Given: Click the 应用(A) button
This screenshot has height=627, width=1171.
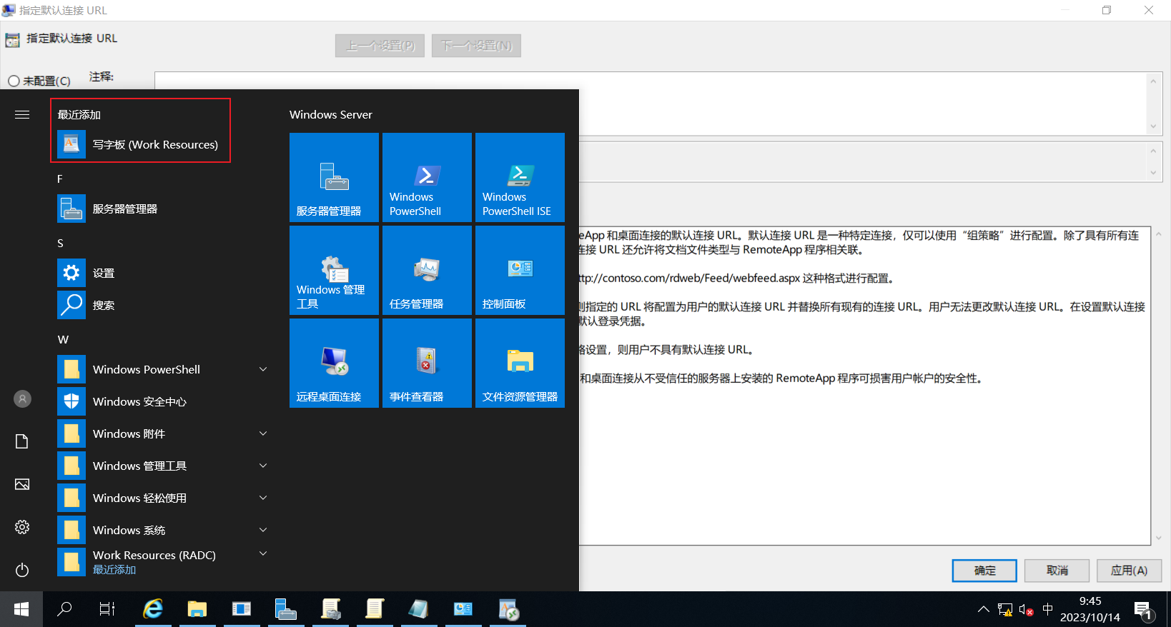Looking at the screenshot, I should click(1129, 571).
